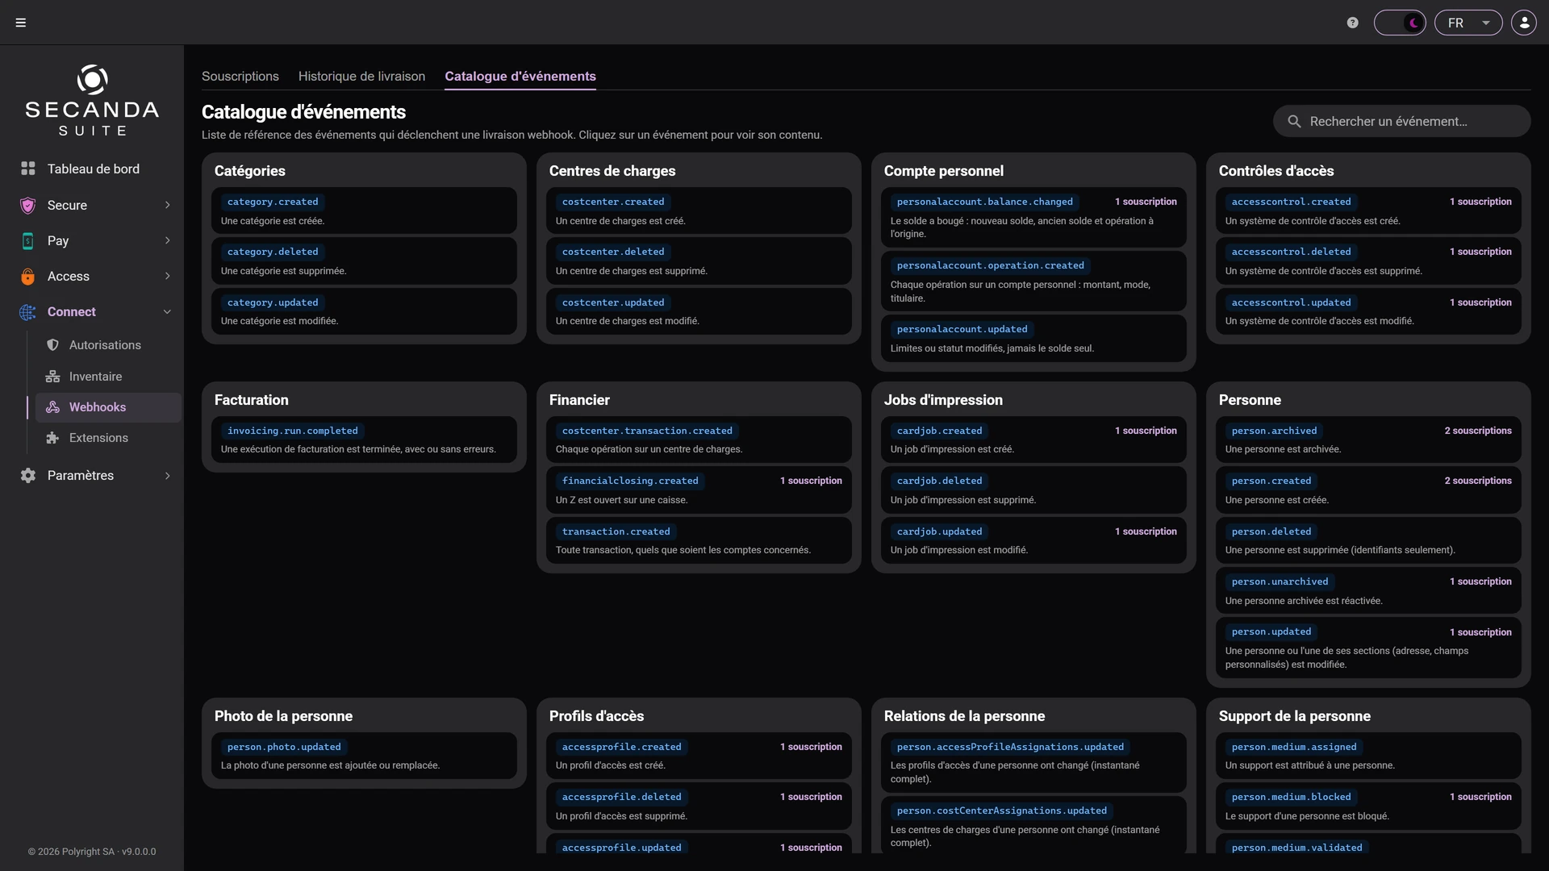Collapse the Connect menu chevron
The width and height of the screenshot is (1549, 871).
pyautogui.click(x=167, y=312)
